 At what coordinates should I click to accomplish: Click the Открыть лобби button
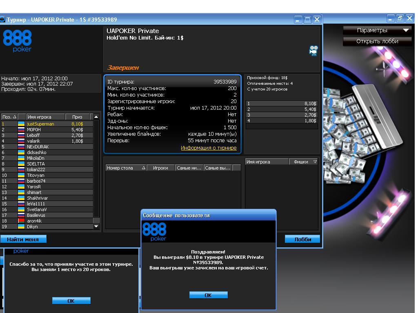pyautogui.click(x=377, y=41)
